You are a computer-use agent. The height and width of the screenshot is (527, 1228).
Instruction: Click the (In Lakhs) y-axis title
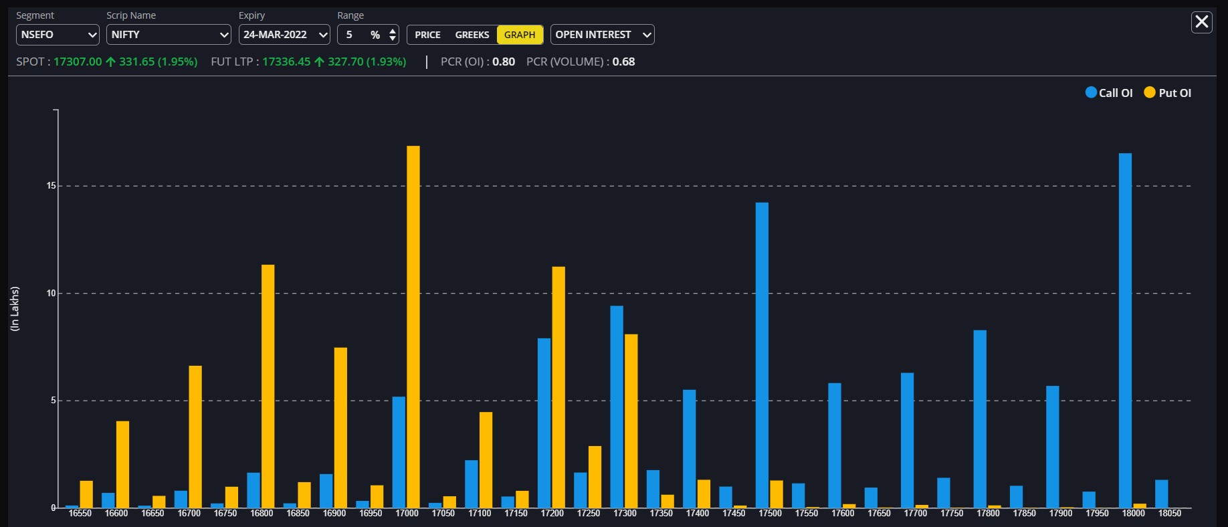pos(15,309)
